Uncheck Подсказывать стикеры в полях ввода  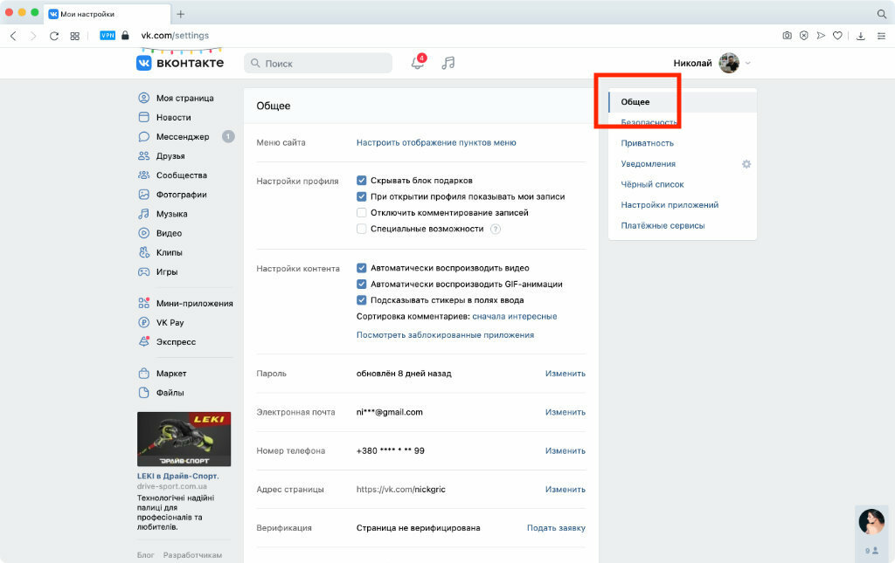(x=361, y=299)
